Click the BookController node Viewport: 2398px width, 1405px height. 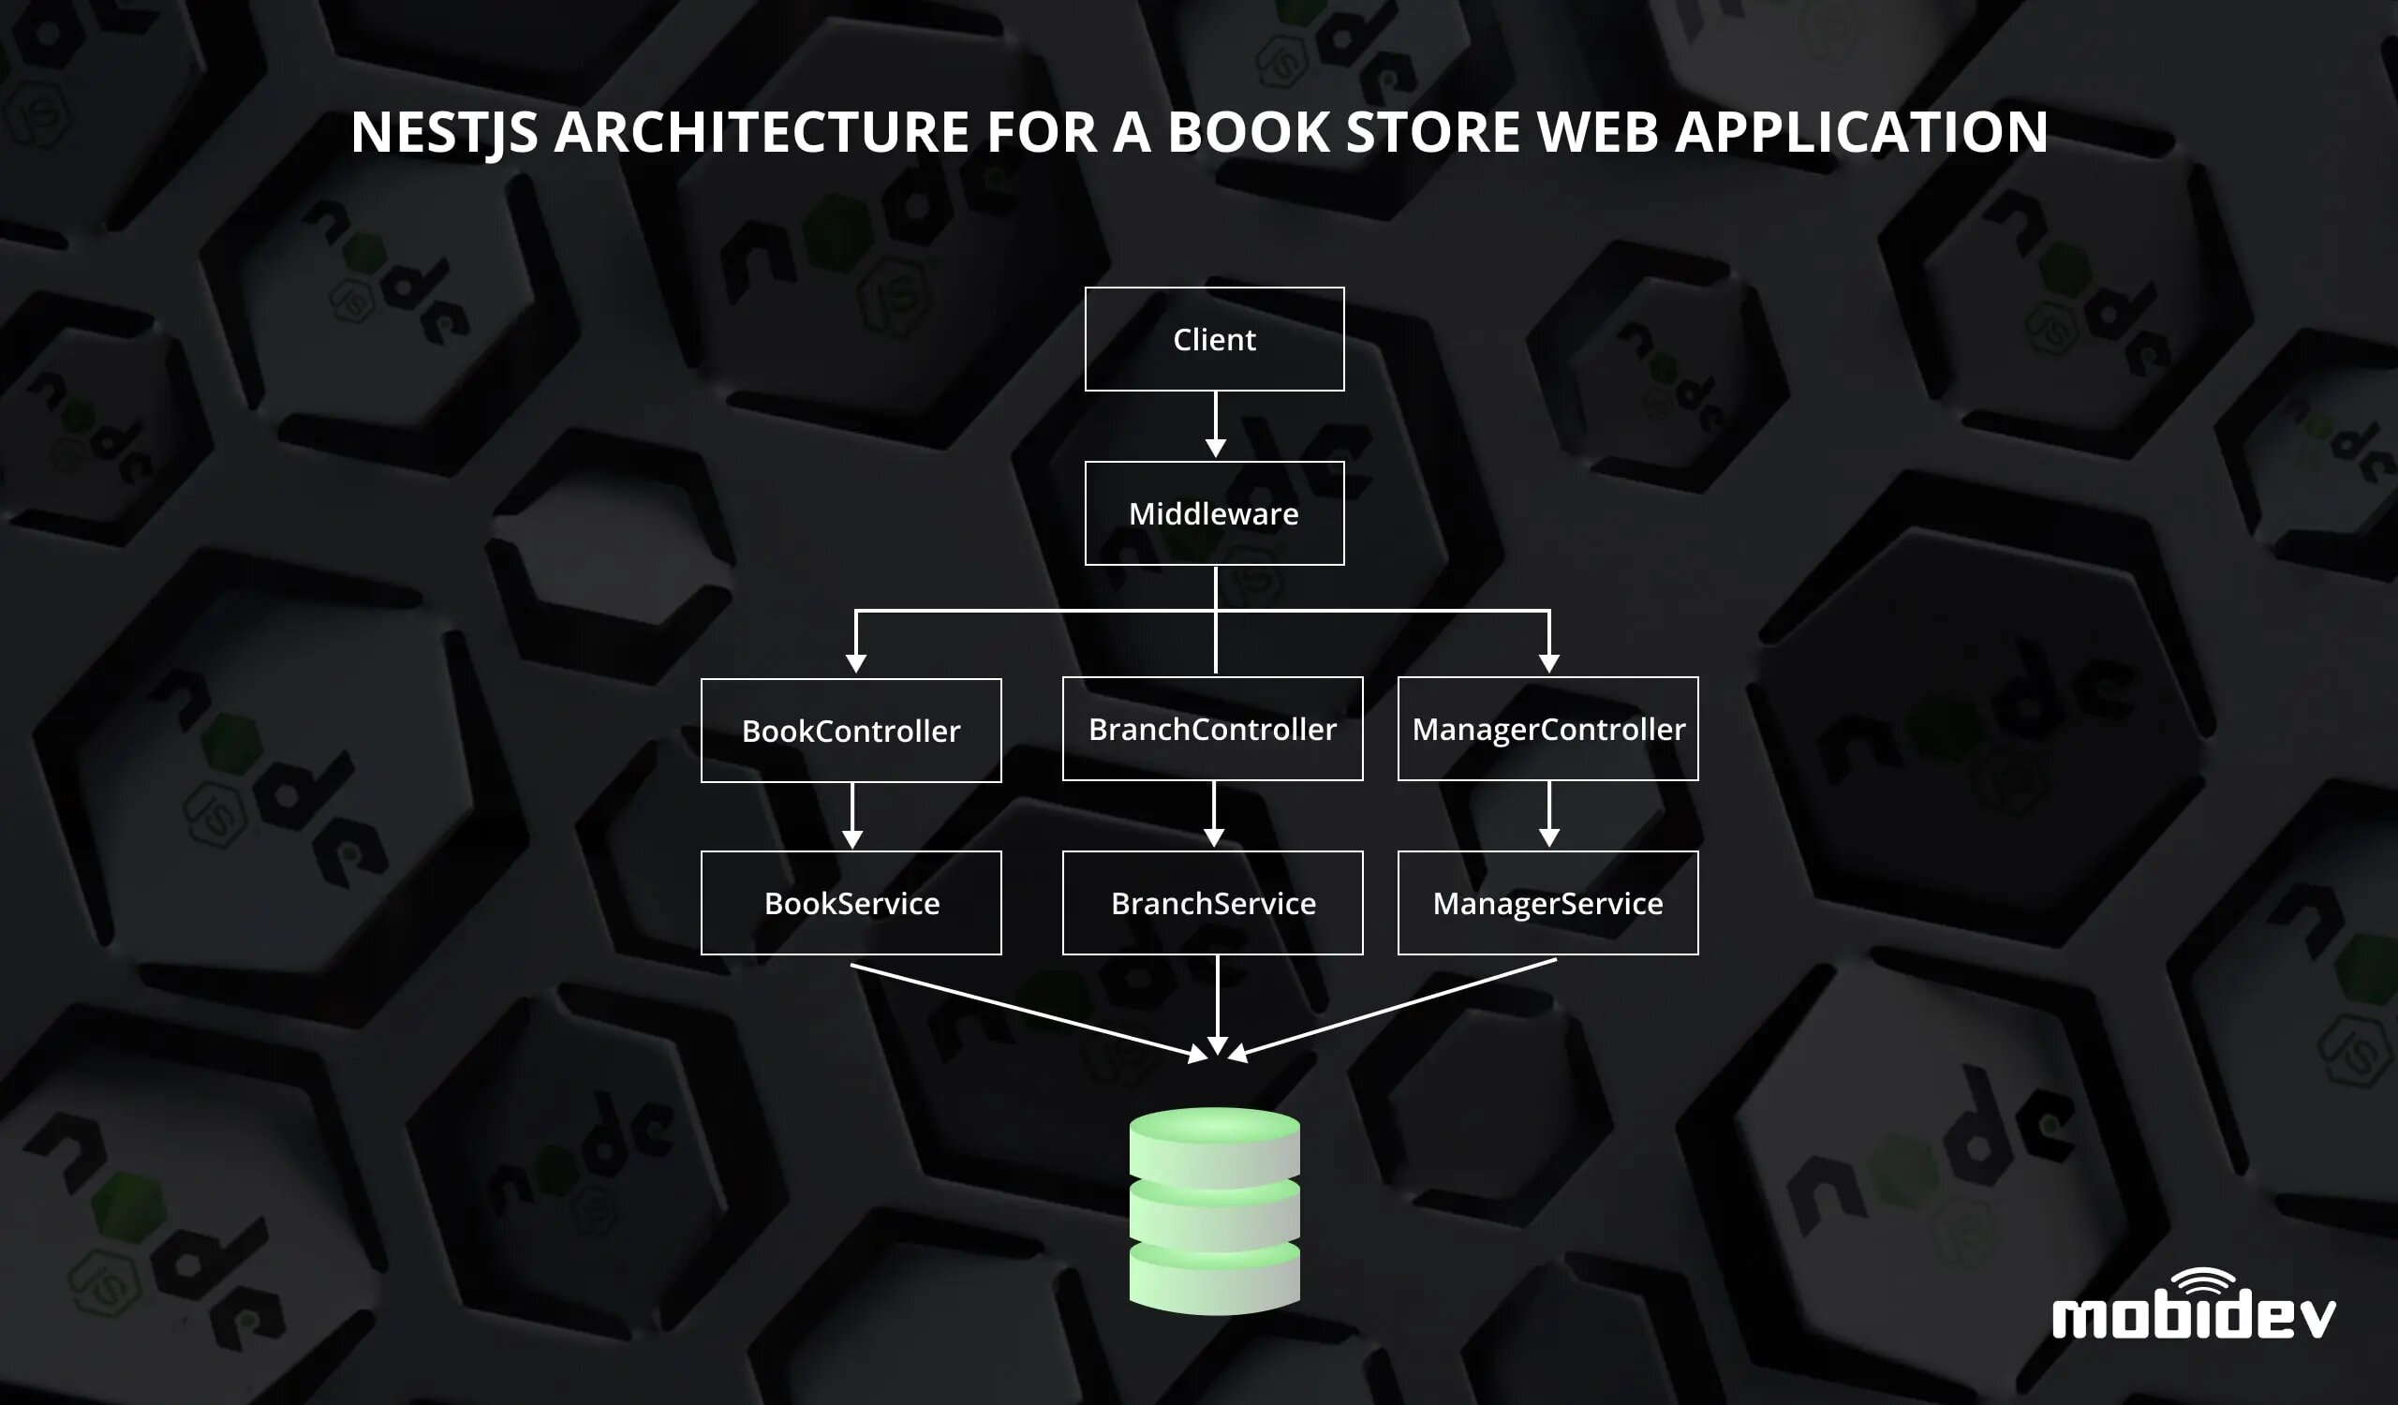click(851, 731)
